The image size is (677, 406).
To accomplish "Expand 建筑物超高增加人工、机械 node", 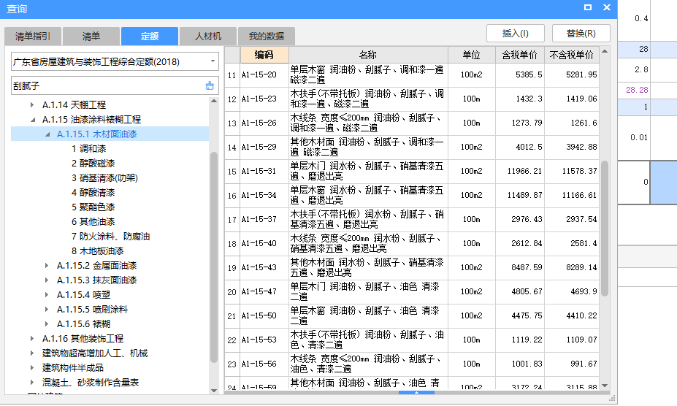I will pyautogui.click(x=32, y=353).
